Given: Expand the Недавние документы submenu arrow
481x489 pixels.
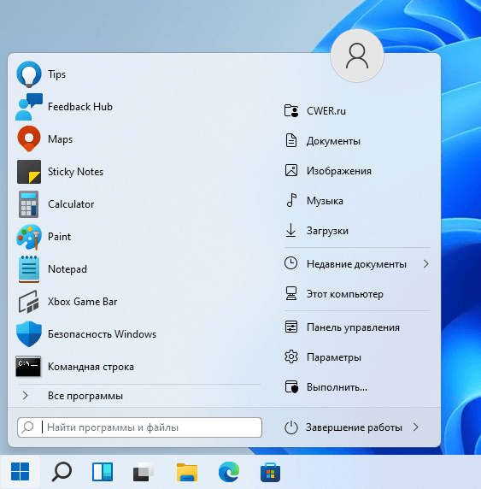Looking at the screenshot, I should click(x=425, y=264).
